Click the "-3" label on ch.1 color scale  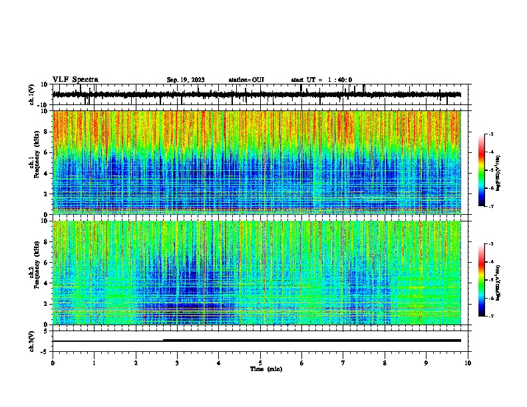point(490,134)
